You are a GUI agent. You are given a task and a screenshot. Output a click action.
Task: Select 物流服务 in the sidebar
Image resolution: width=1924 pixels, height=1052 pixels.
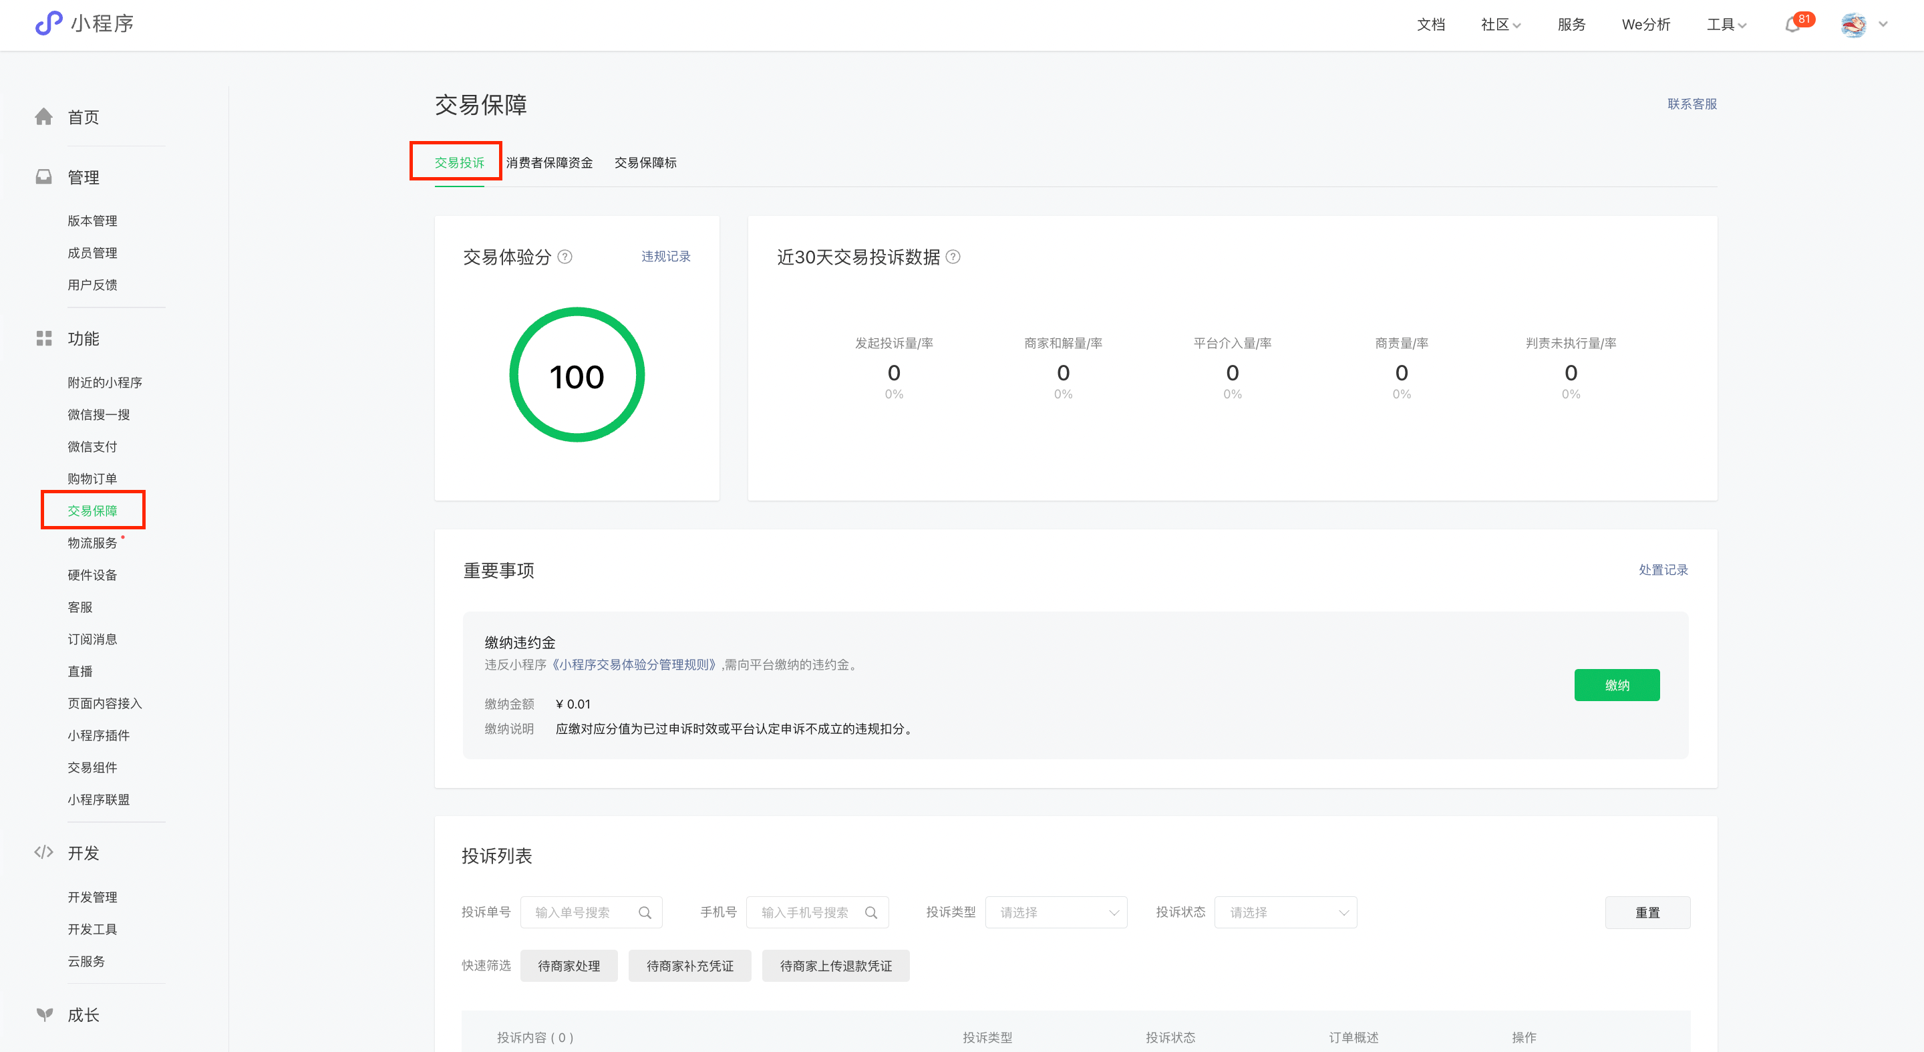click(93, 543)
